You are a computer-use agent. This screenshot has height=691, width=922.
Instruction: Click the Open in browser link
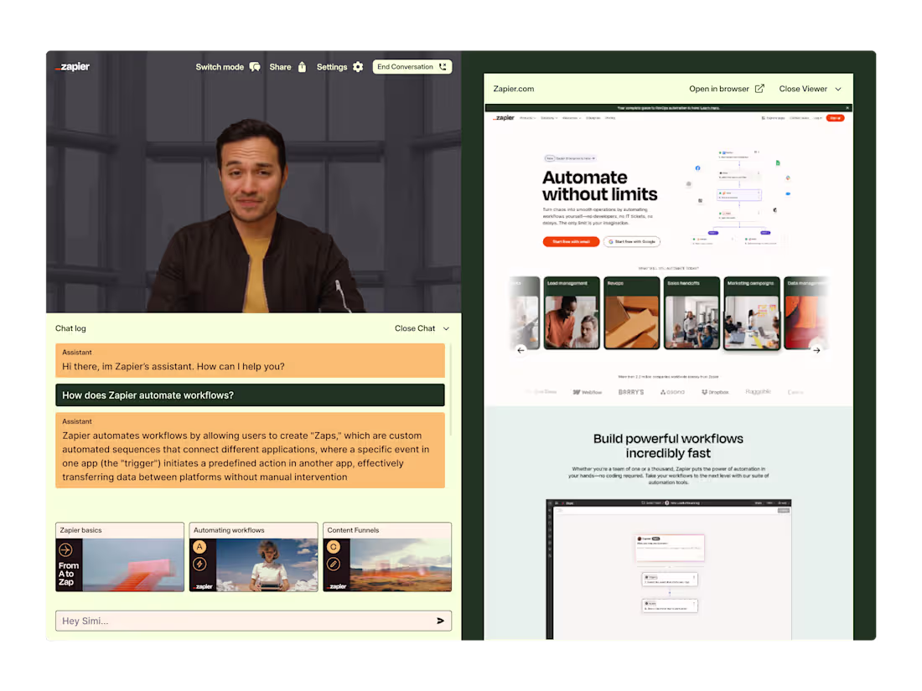[x=718, y=89]
